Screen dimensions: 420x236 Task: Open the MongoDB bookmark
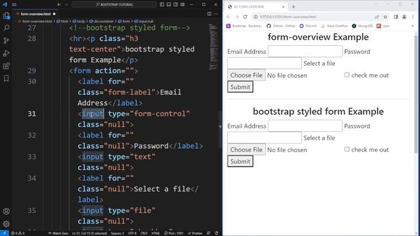[362, 26]
